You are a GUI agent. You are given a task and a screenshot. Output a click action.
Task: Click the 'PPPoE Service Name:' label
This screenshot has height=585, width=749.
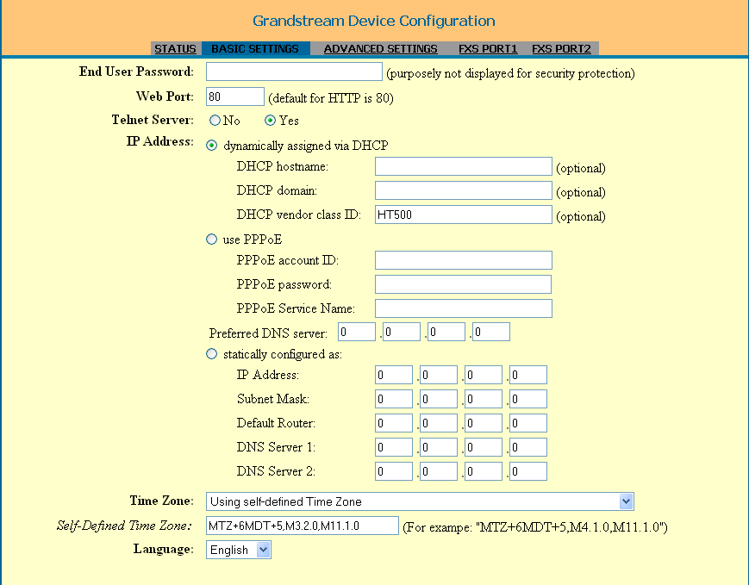296,308
